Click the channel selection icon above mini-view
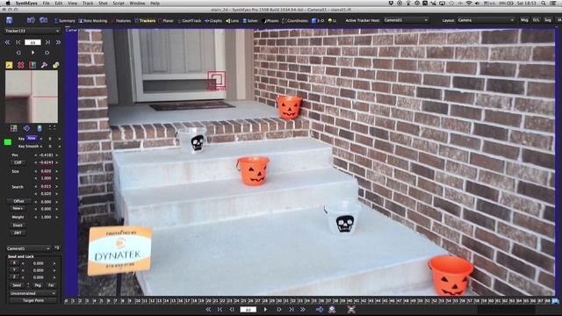 [32, 65]
